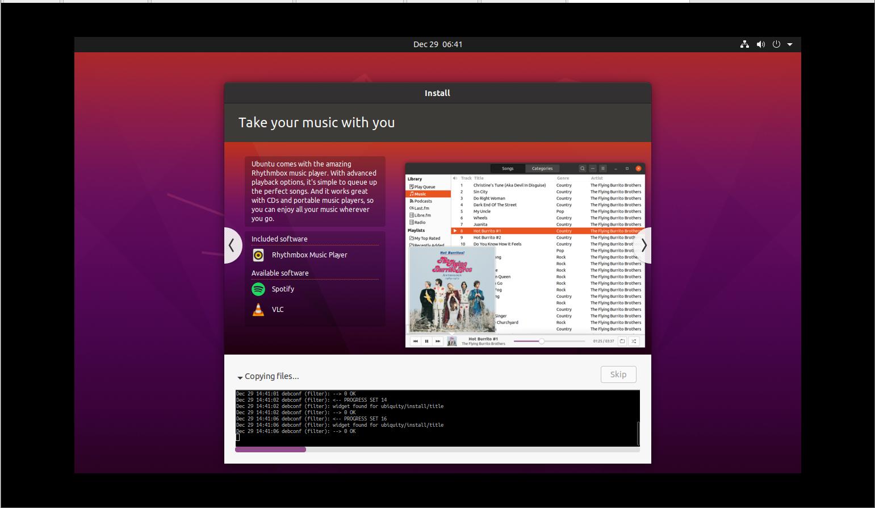Go to the previous installer slide
The image size is (875, 508).
pos(232,245)
